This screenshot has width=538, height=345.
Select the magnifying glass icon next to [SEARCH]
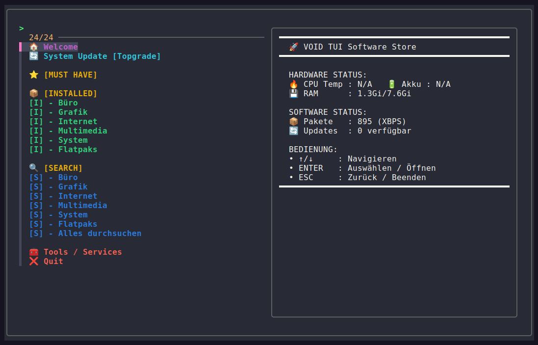point(33,168)
